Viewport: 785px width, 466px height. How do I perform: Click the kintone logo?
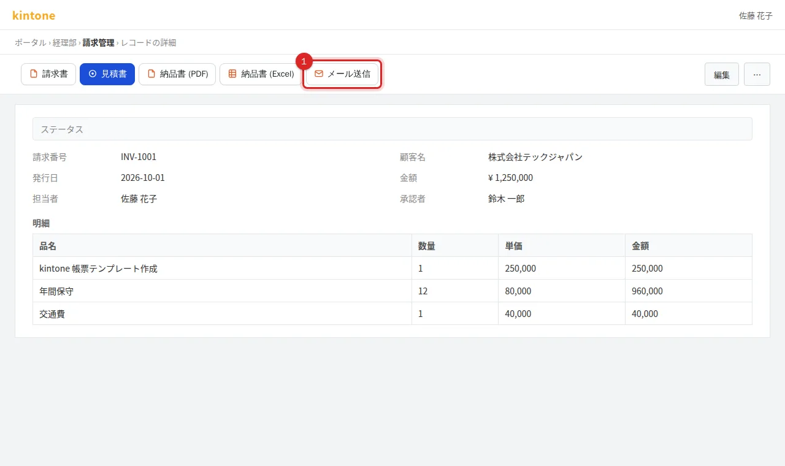[x=34, y=15]
